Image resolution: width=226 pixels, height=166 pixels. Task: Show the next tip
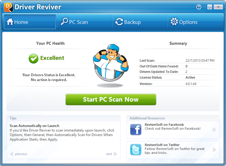[109, 154]
